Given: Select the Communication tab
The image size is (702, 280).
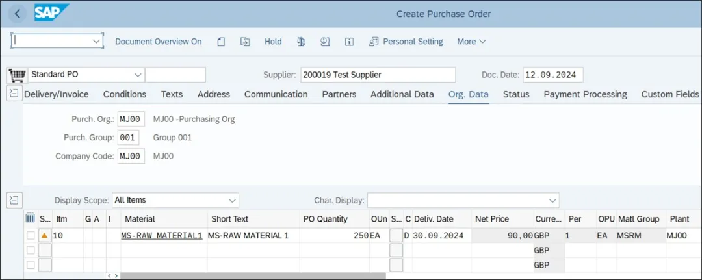Looking at the screenshot, I should (276, 94).
